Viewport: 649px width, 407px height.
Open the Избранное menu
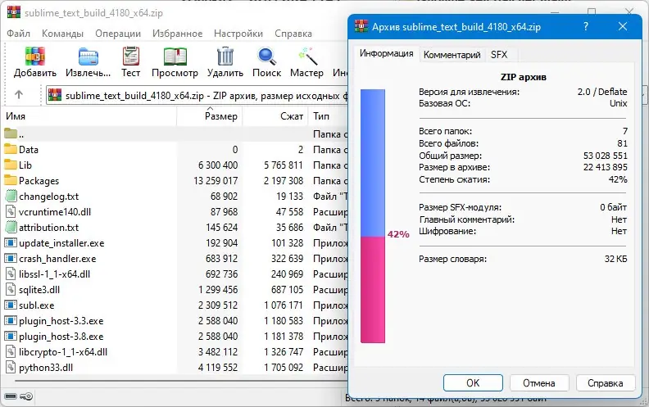tap(178, 34)
